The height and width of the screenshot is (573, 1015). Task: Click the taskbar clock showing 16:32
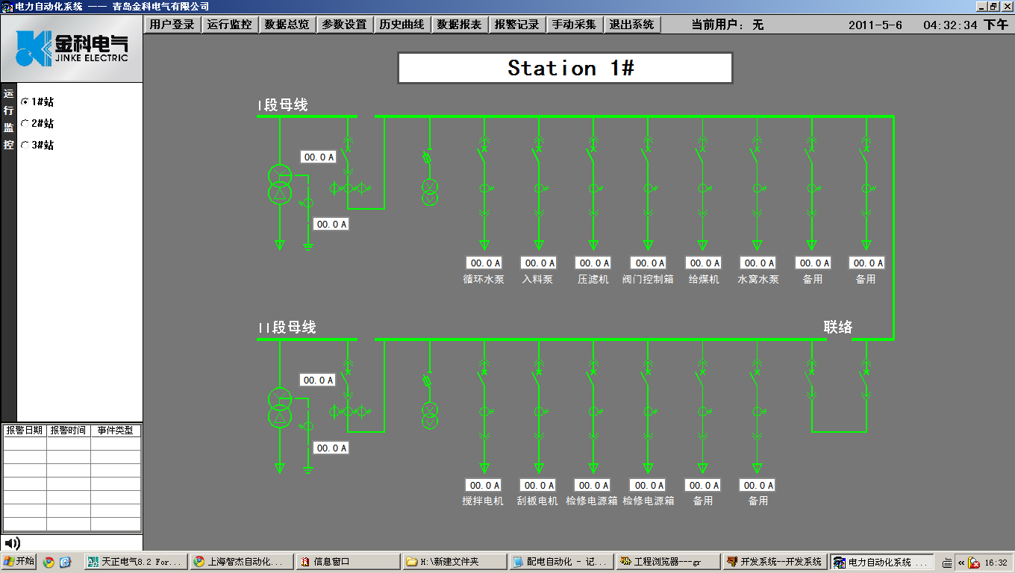[996, 563]
